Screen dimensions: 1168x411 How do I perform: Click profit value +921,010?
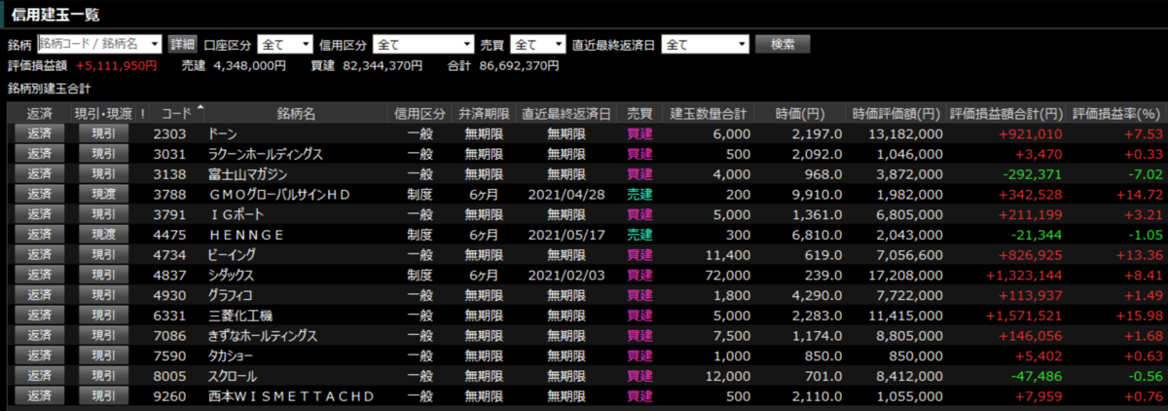coord(1030,133)
